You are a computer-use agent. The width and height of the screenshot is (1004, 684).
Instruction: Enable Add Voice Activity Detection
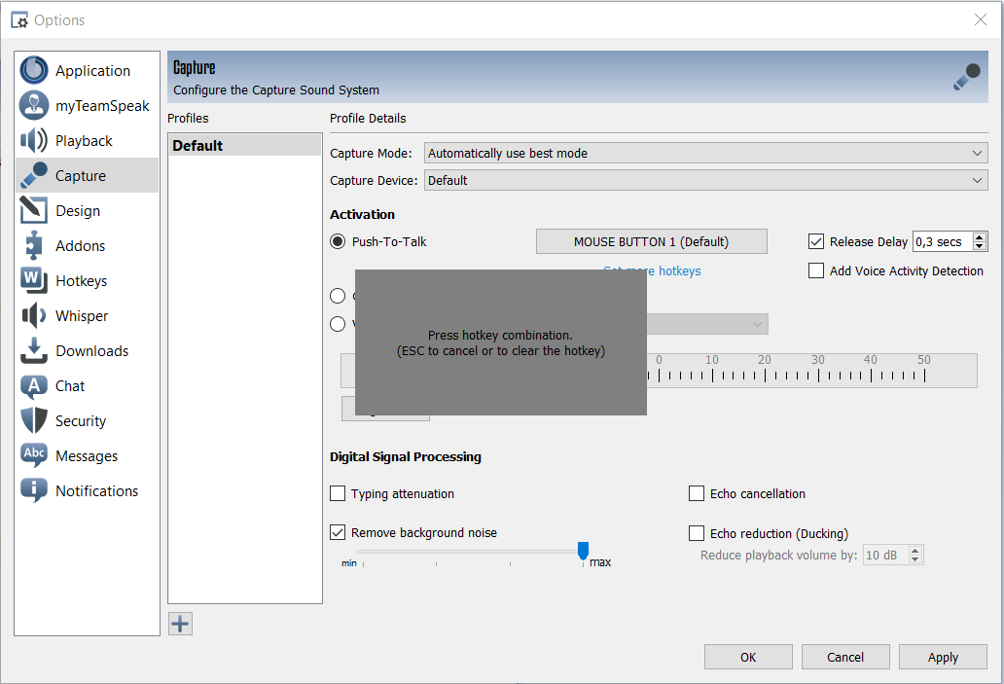815,270
